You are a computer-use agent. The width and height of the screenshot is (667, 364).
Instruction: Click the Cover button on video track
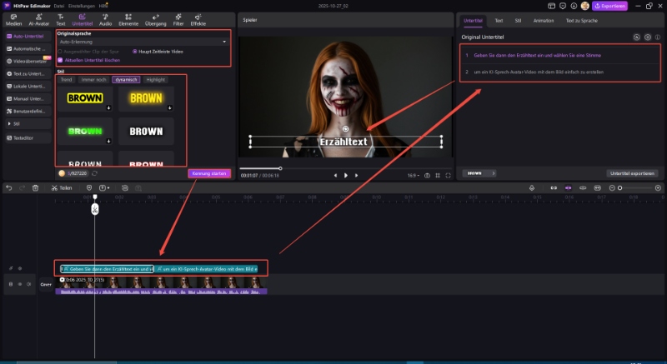click(x=46, y=285)
